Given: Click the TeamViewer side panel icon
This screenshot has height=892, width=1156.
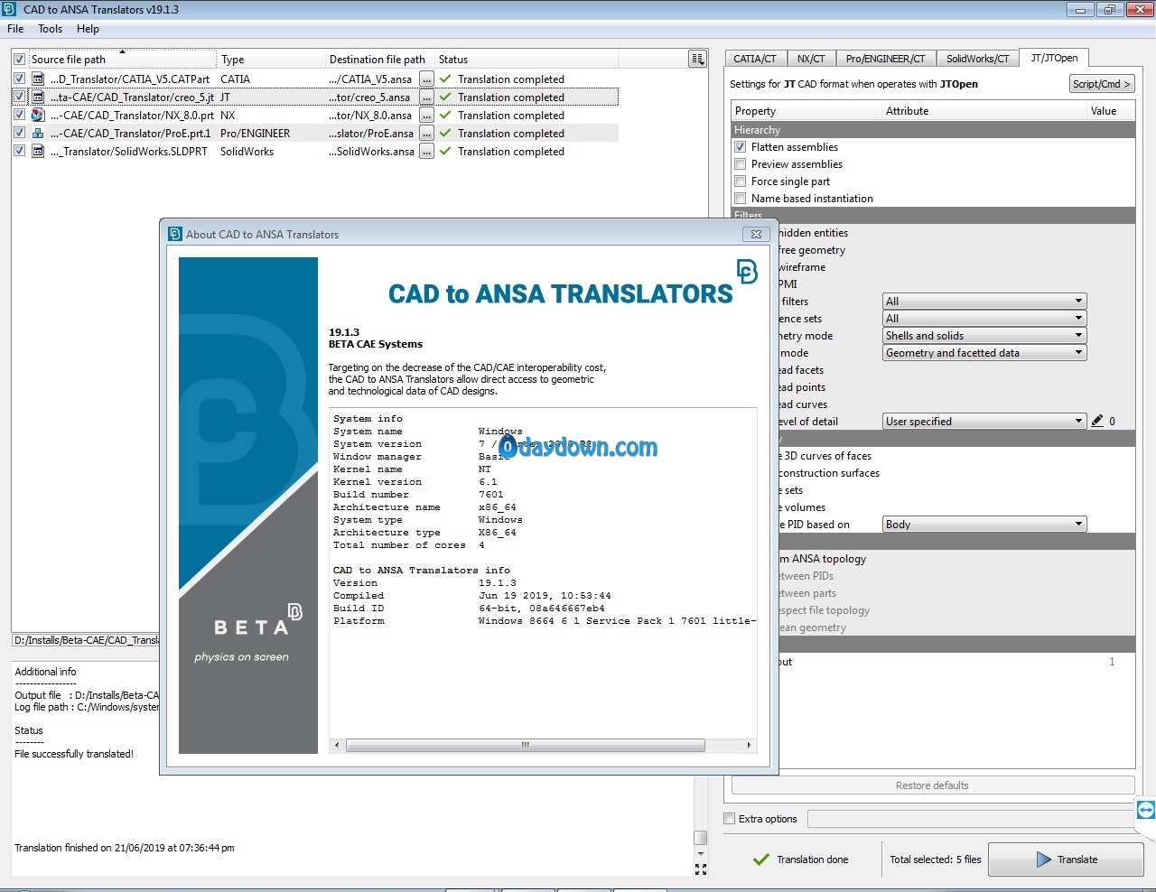Looking at the screenshot, I should (x=1145, y=810).
